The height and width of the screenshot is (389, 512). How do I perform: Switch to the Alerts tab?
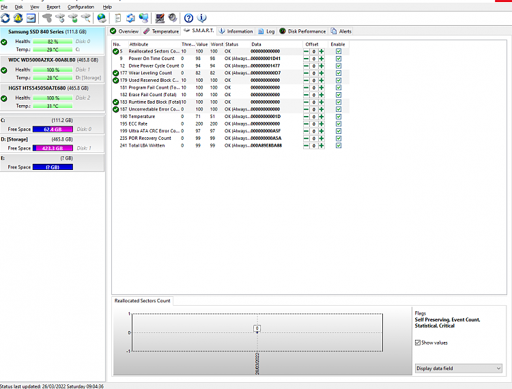(341, 31)
